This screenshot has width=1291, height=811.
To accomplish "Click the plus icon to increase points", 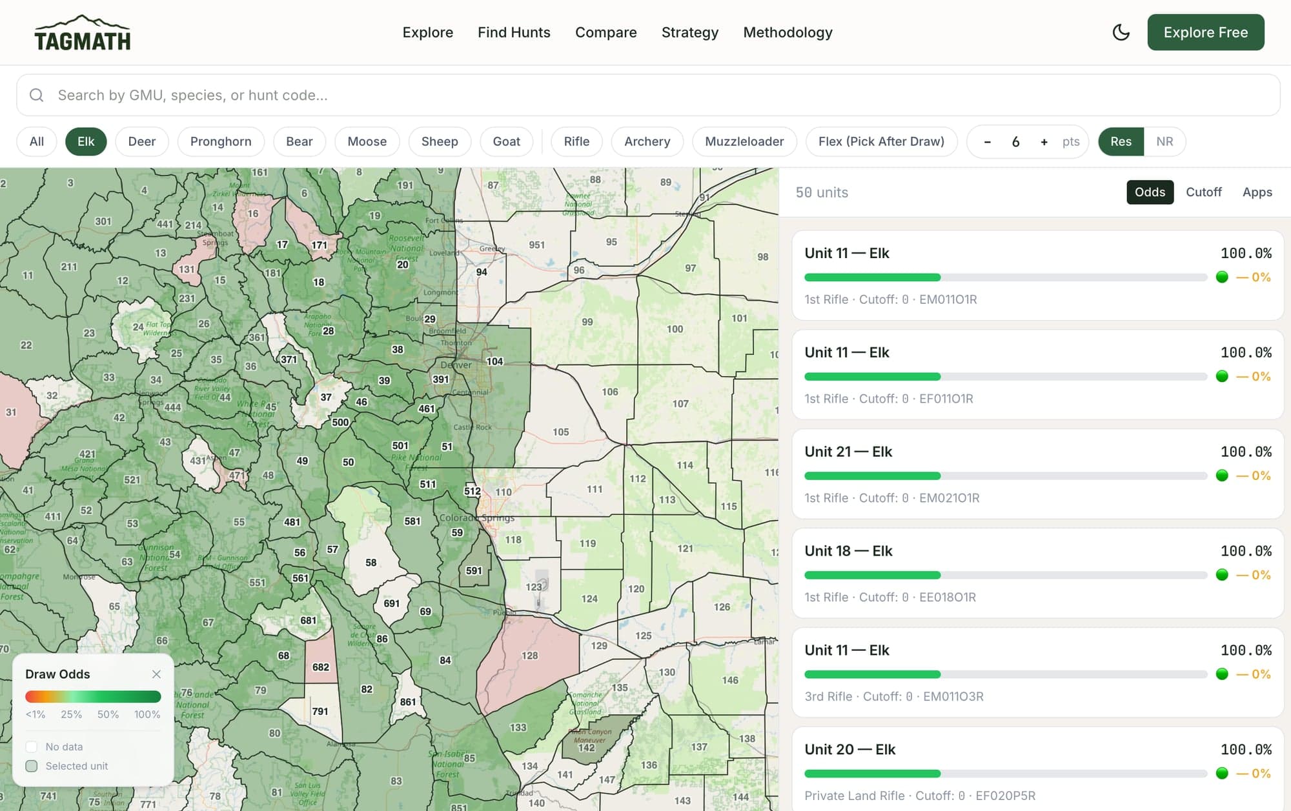I will click(x=1044, y=141).
